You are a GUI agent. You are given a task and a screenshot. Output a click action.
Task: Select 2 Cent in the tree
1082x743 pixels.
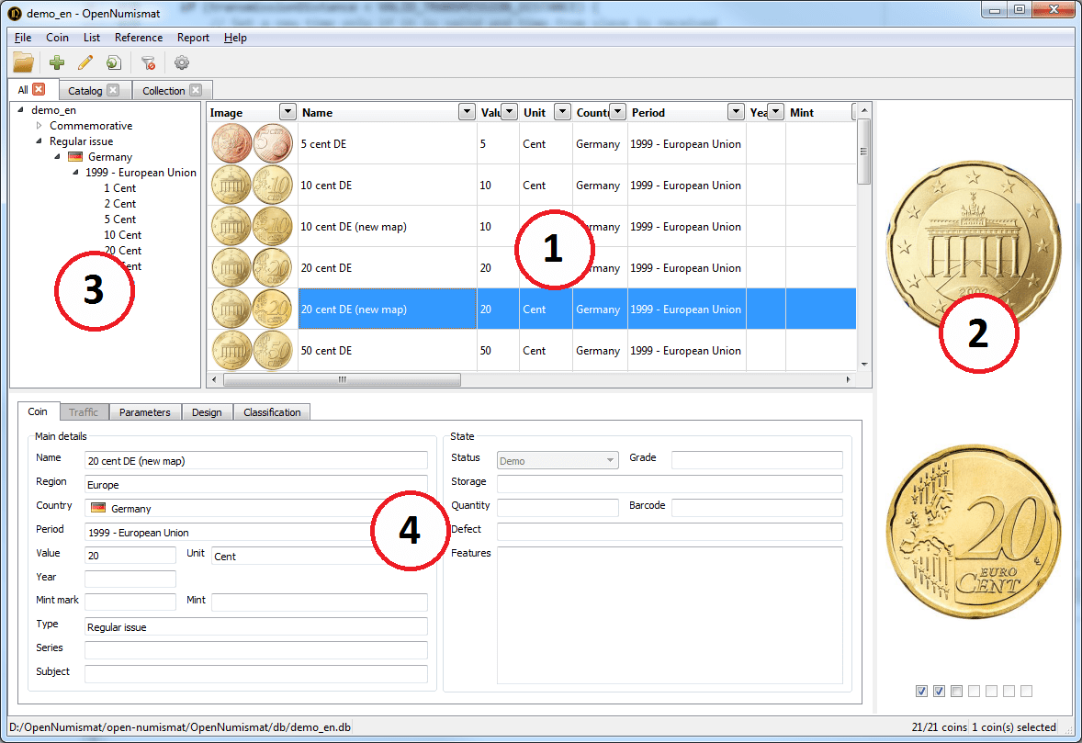(x=120, y=204)
